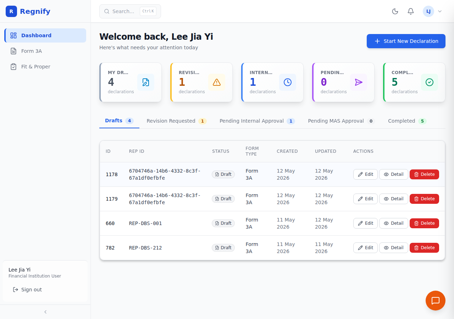The width and height of the screenshot is (454, 319).
Task: Switch to Pending MAS Approval tab
Action: click(x=341, y=121)
